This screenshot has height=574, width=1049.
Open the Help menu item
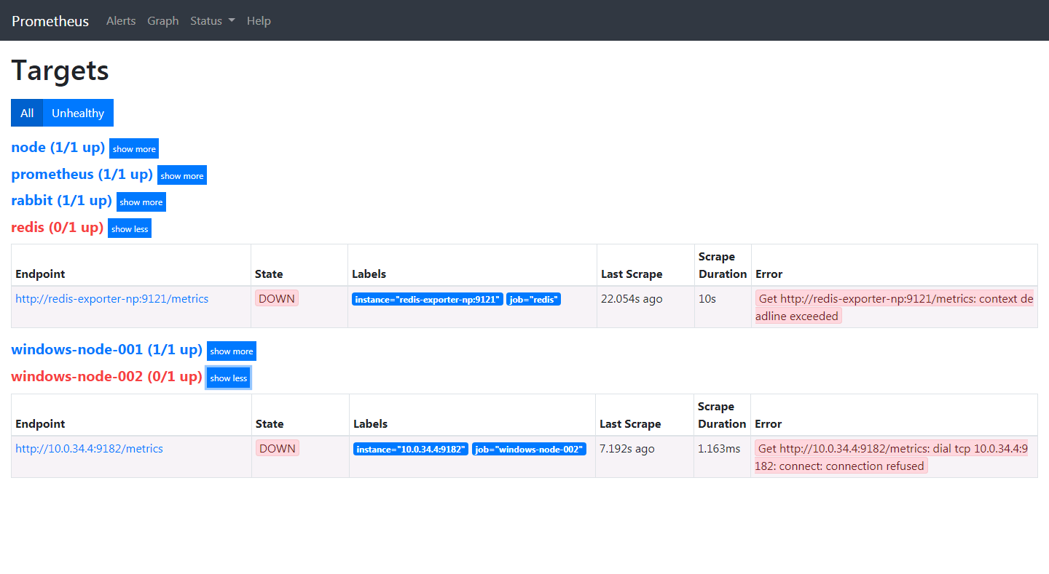point(259,21)
